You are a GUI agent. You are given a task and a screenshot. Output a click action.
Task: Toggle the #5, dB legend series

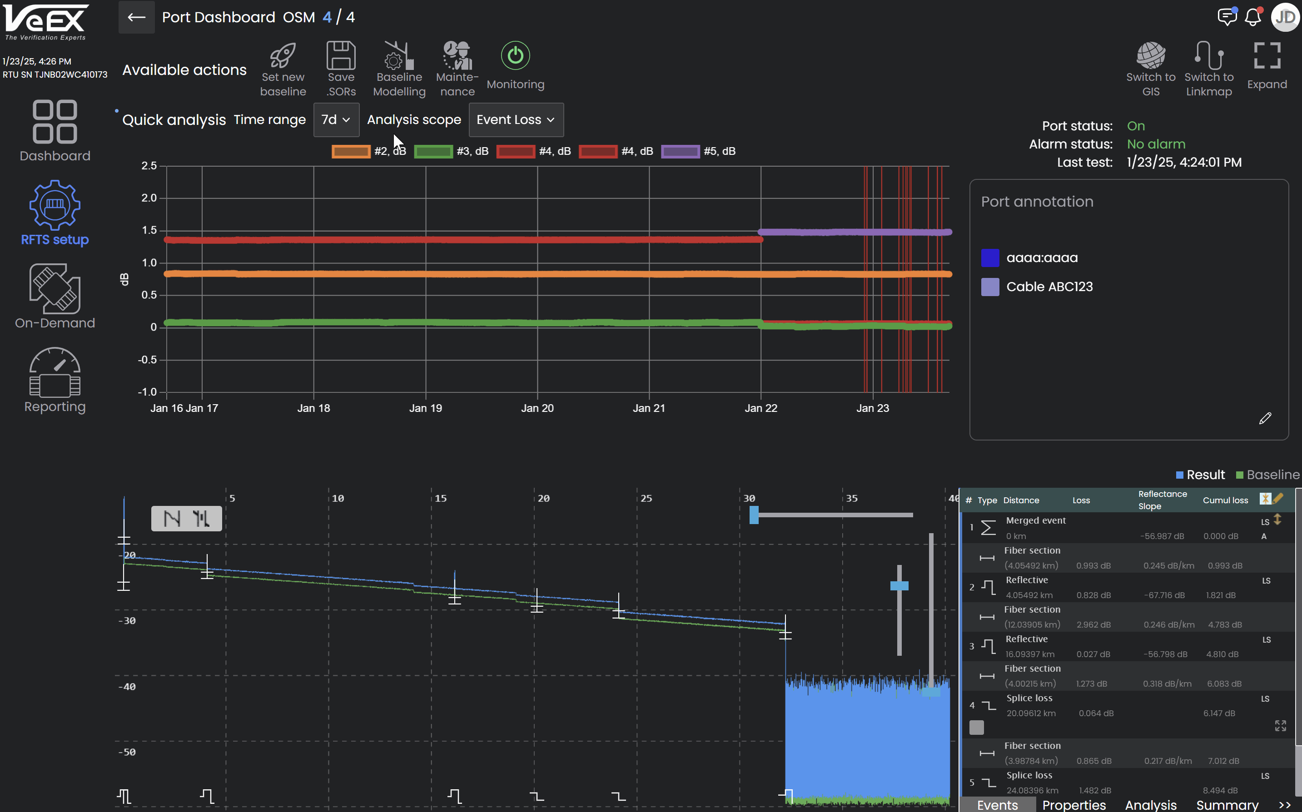coord(680,151)
